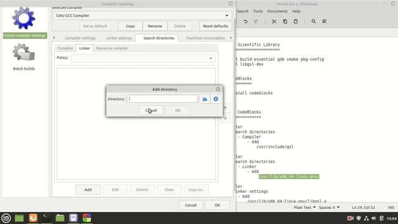This screenshot has width=398, height=224.
Task: Open the volume control tray icon
Action: pos(374,218)
